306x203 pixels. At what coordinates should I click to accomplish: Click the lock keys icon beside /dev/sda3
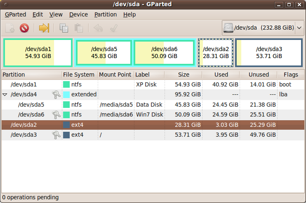click(x=56, y=135)
